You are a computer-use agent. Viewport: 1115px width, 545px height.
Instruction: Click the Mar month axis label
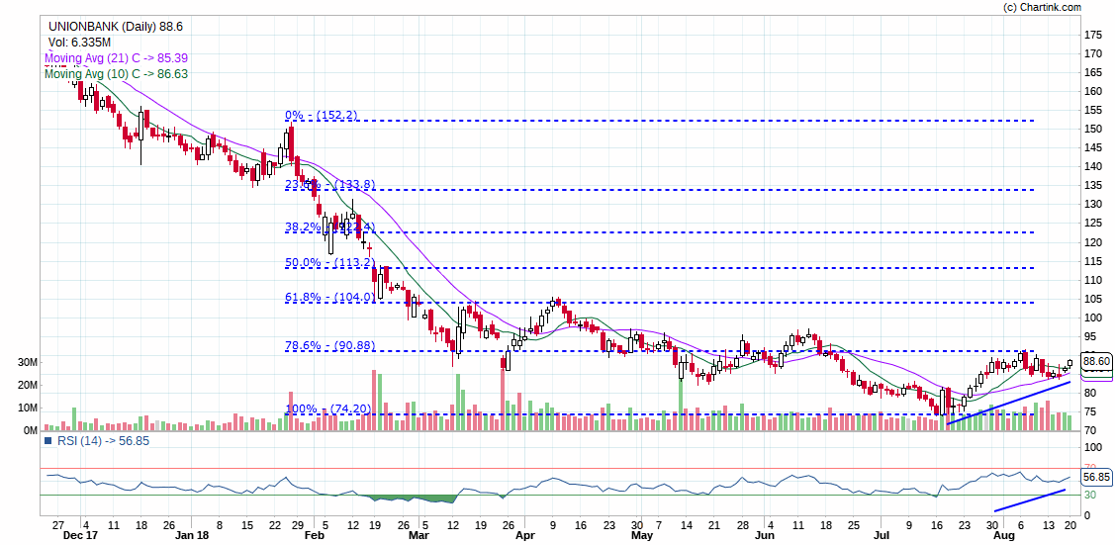pos(420,534)
